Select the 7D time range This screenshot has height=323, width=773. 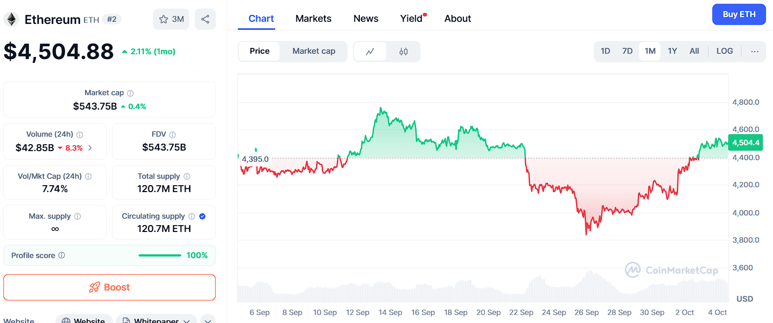(627, 51)
